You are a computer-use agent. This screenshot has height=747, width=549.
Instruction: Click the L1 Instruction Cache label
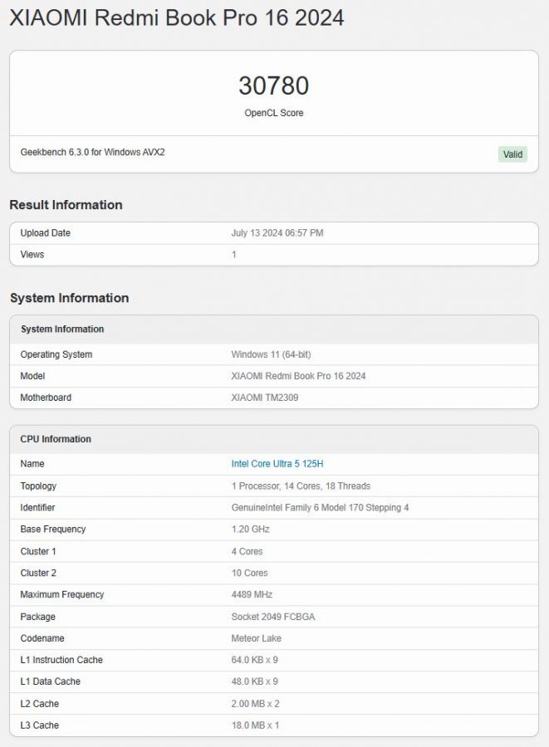tap(61, 660)
